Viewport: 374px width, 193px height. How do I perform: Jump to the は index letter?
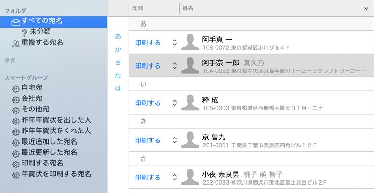pos(118,88)
